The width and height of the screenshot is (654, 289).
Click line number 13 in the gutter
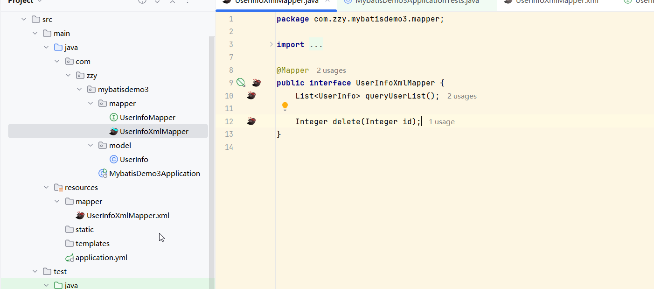[229, 134]
